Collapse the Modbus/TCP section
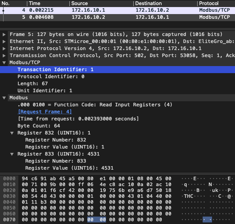Image resolution: width=235 pixels, height=224 pixels. pos(4,63)
